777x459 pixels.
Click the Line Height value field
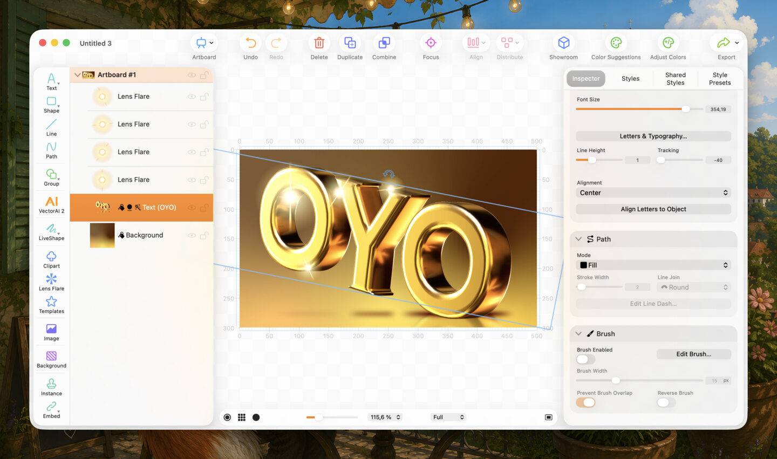pyautogui.click(x=637, y=160)
